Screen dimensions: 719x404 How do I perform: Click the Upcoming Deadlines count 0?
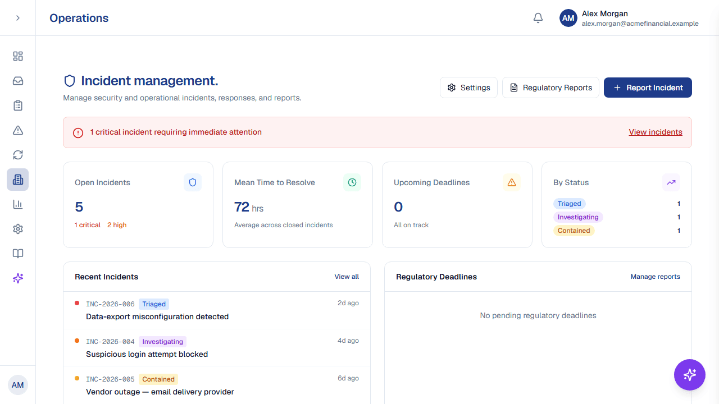(398, 207)
